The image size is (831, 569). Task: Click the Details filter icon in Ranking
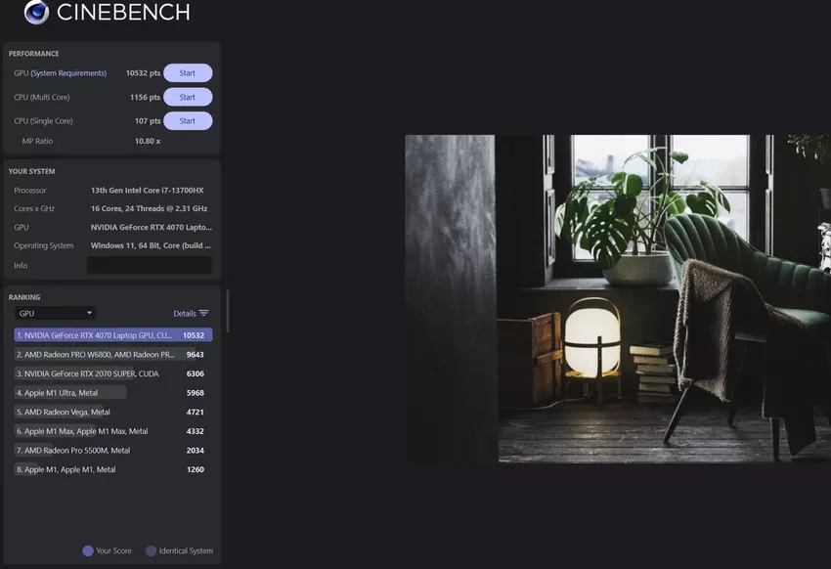point(203,314)
